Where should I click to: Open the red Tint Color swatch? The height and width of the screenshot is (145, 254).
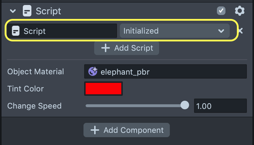(103, 89)
